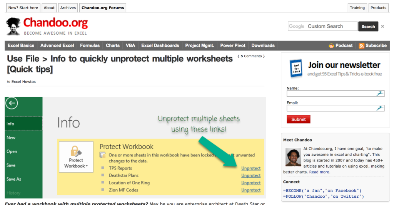Viewport: 394px width, 205px height.
Task: Click the newsletter Name input field
Action: tap(336, 94)
